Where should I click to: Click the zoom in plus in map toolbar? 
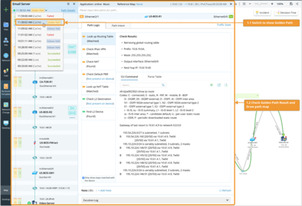point(272,4)
